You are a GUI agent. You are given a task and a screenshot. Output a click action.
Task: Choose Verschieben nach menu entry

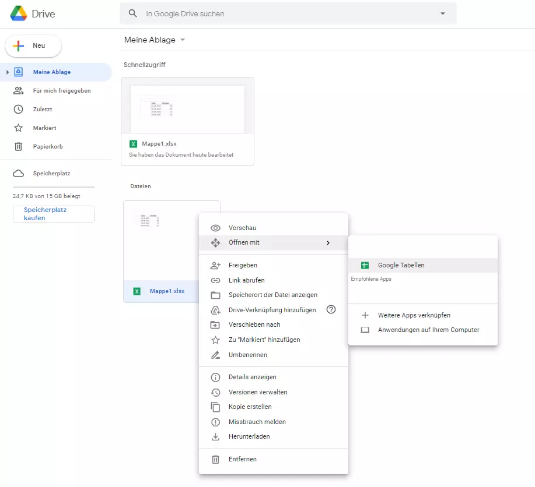273,325
